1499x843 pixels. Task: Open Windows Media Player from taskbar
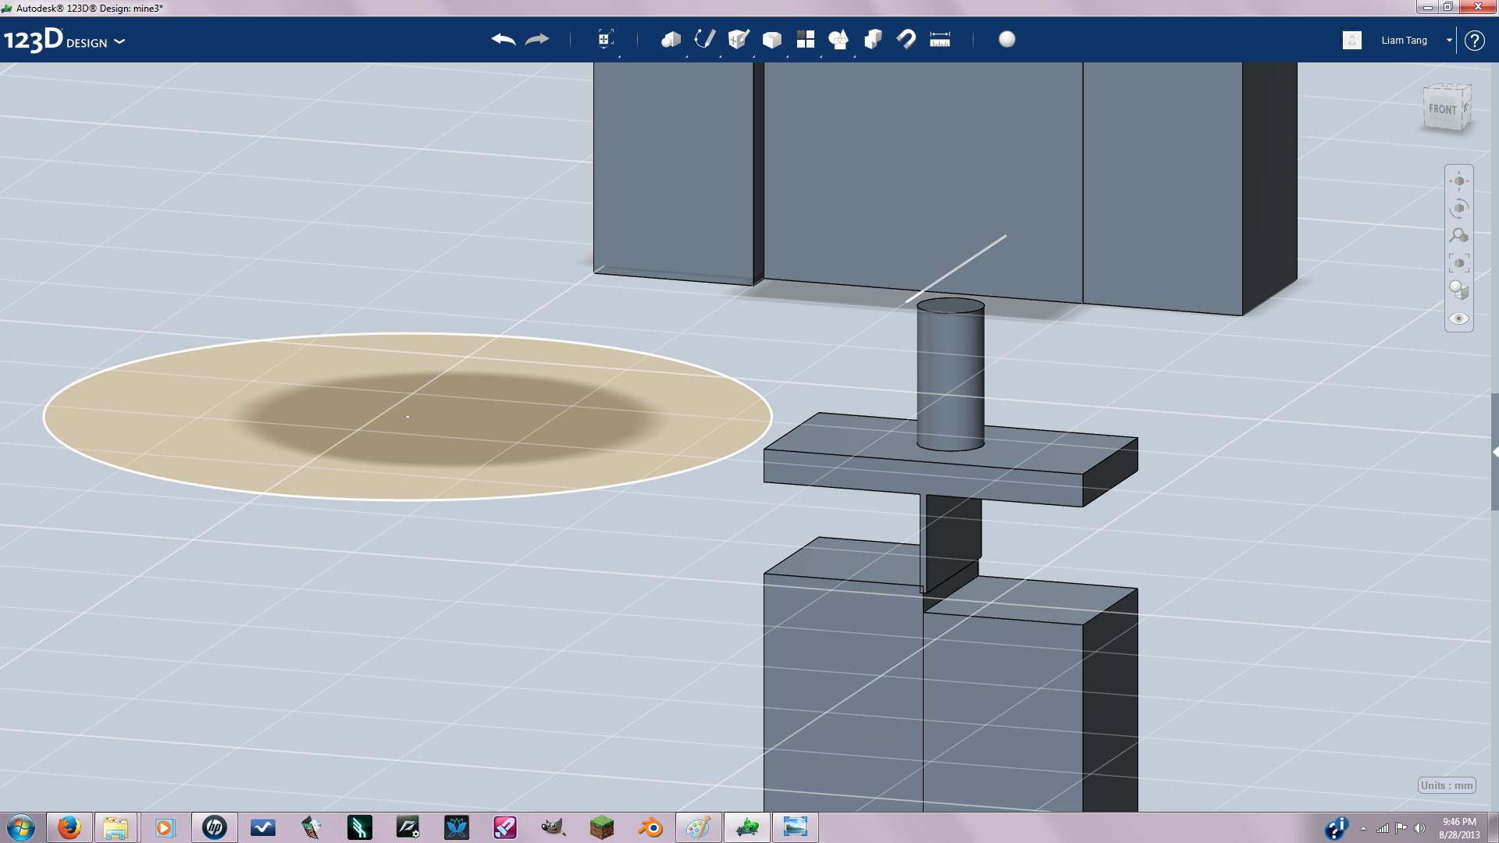click(x=165, y=827)
